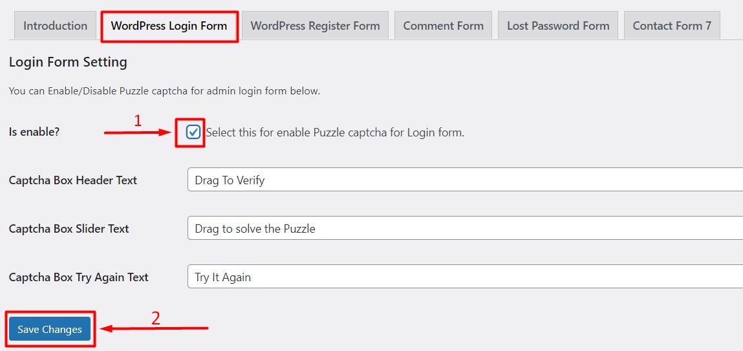Switch to Contact Form 7 tab
The image size is (743, 351).
pyautogui.click(x=672, y=25)
